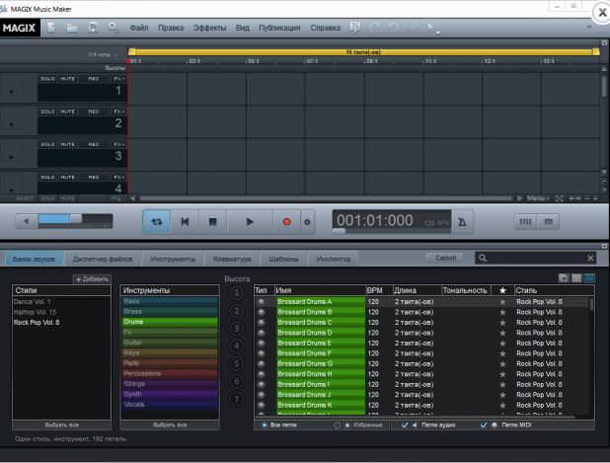
Task: Jump to the start with the rewind button
Action: coord(185,222)
